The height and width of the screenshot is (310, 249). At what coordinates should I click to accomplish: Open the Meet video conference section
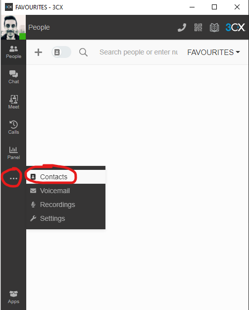click(13, 103)
